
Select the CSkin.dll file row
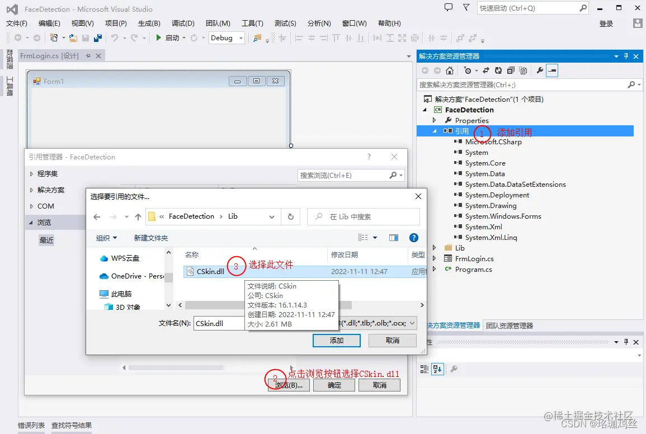click(x=305, y=272)
